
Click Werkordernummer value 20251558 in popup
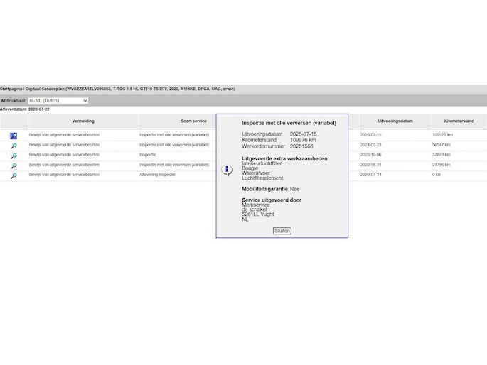coord(301,146)
